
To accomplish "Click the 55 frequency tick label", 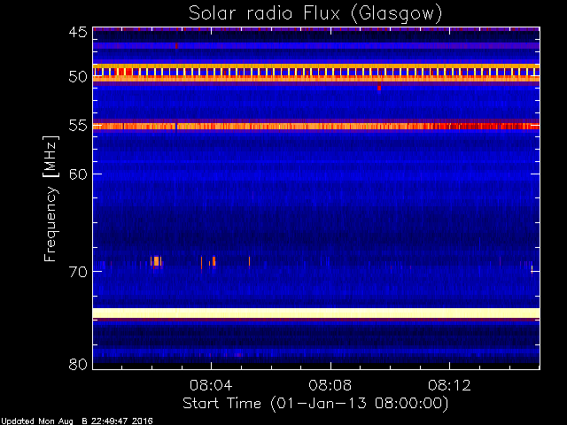I will click(78, 126).
